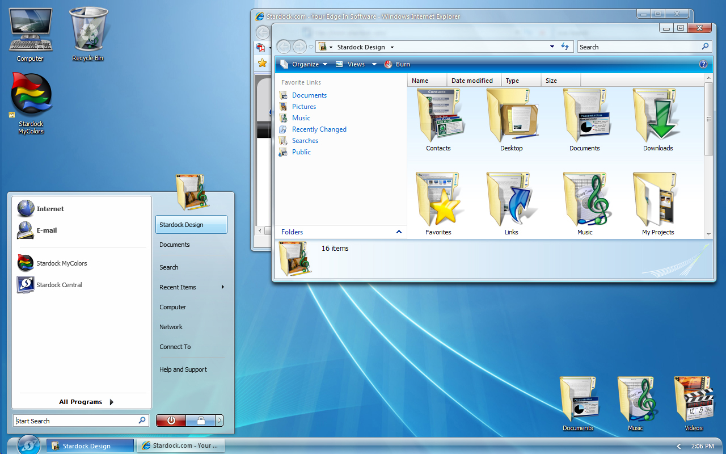Click Internet Explorer favorites star icon
Image resolution: width=726 pixels, height=454 pixels.
[262, 64]
